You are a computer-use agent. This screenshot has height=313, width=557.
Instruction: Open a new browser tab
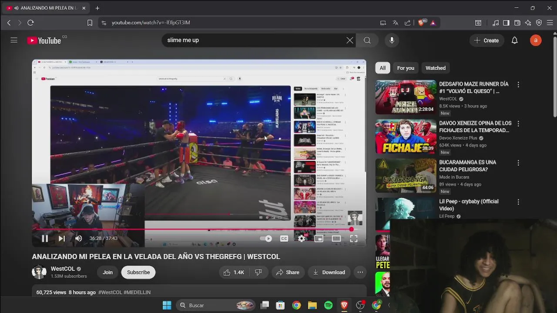[97, 8]
